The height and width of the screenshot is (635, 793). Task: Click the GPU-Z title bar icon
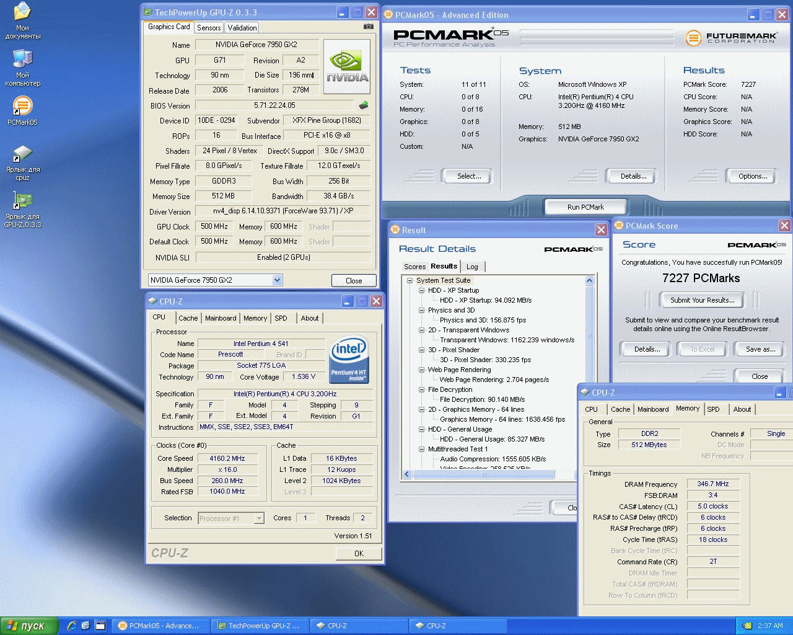point(147,12)
